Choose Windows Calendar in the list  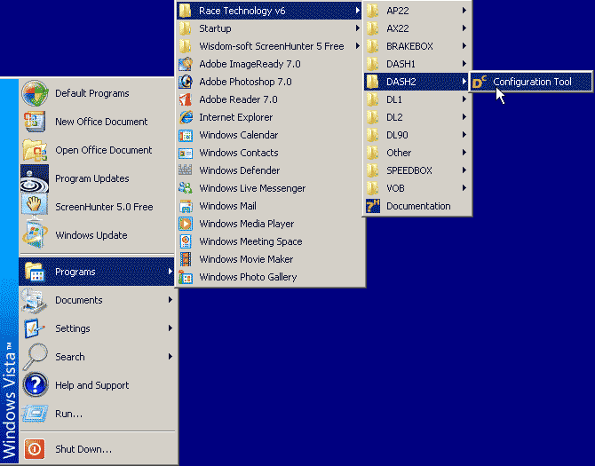[x=238, y=135]
